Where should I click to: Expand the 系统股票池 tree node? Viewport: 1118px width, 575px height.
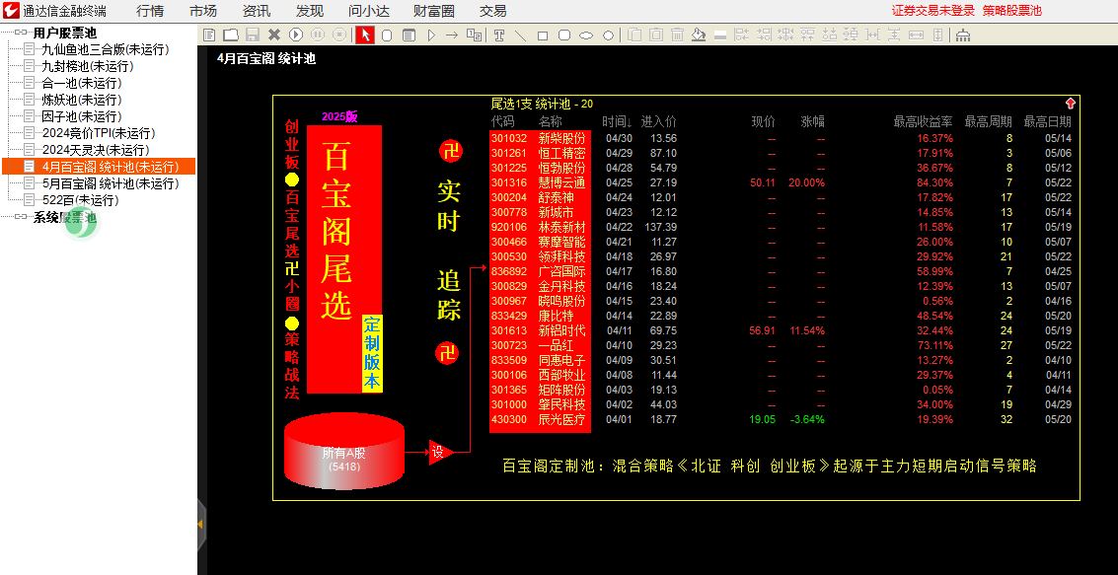(x=21, y=217)
